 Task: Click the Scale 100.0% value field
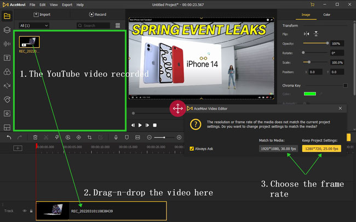(337, 62)
